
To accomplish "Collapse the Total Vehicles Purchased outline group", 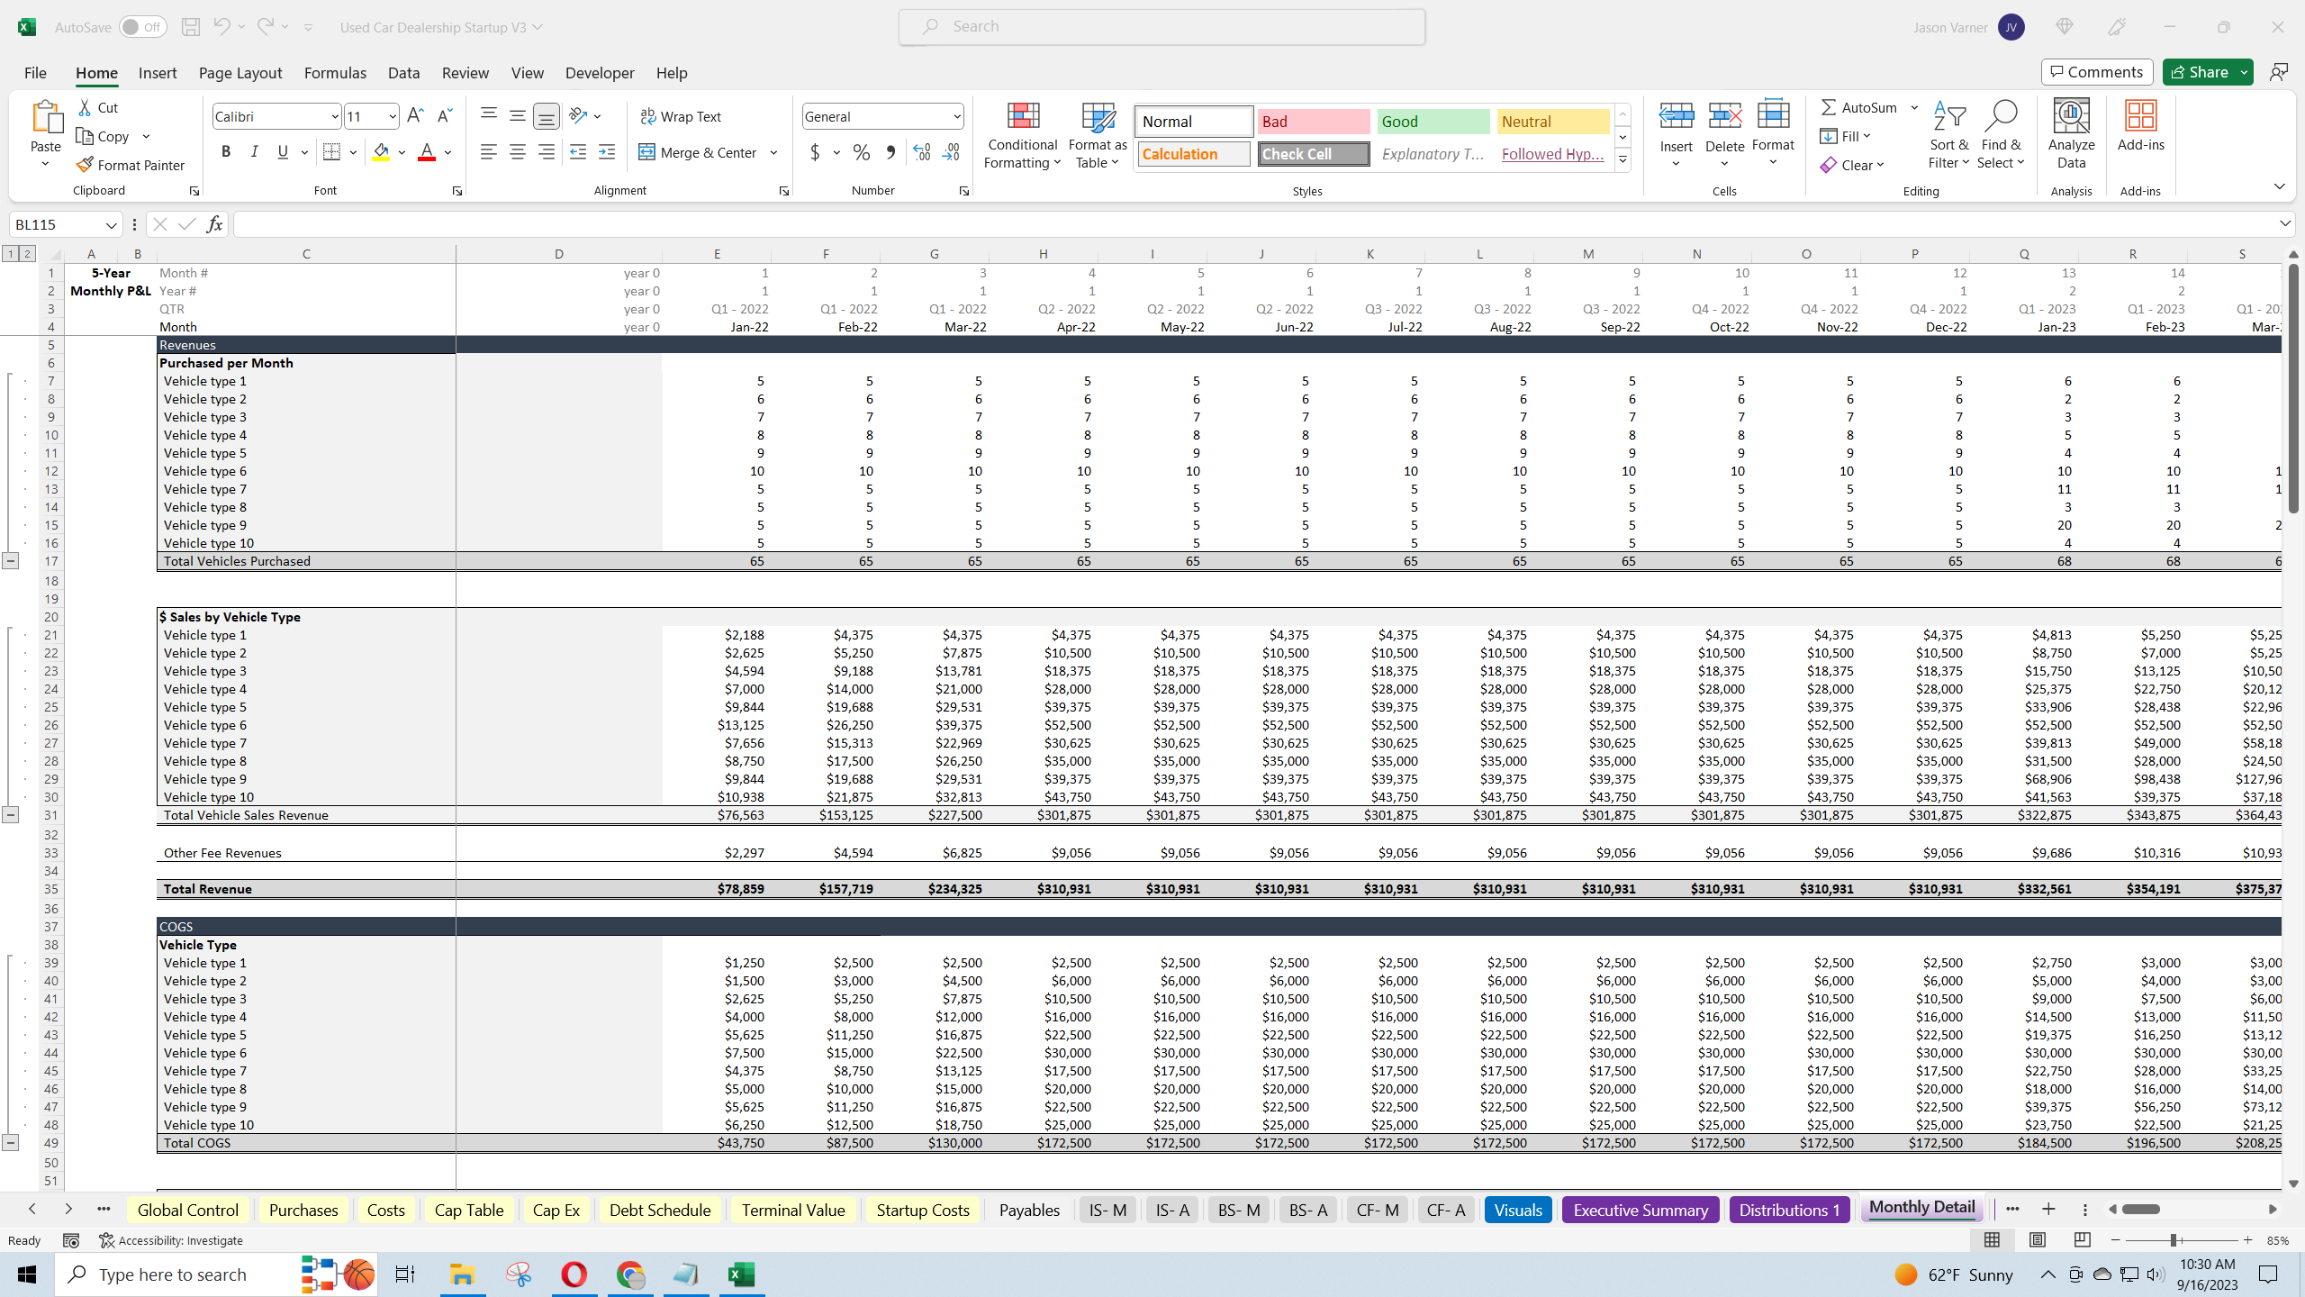I will click(11, 560).
